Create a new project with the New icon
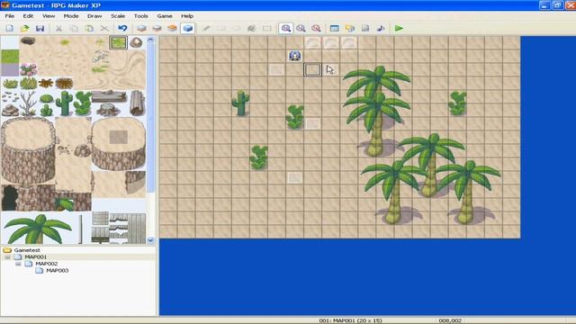The height and width of the screenshot is (324, 576). (10, 28)
